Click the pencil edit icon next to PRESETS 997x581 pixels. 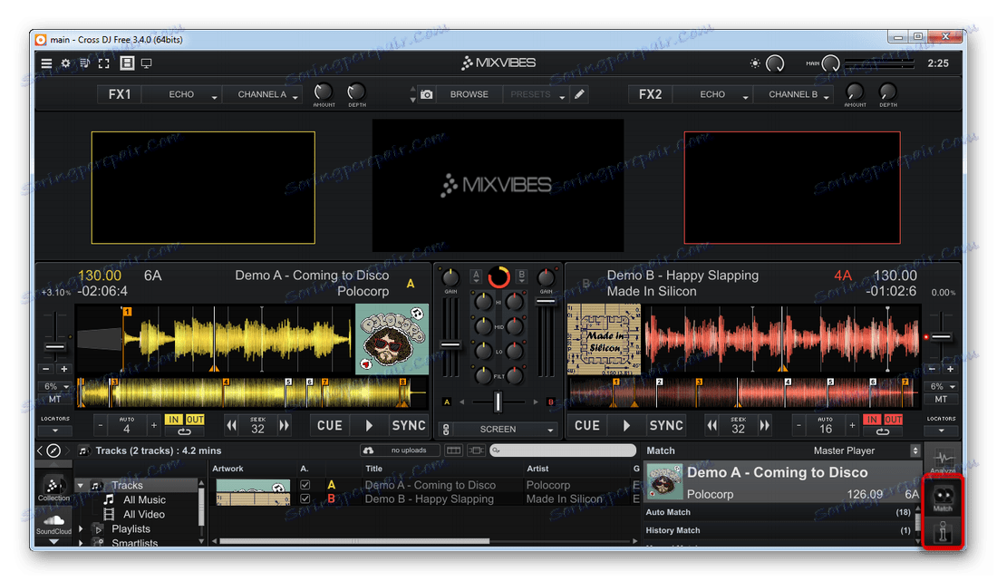point(580,94)
